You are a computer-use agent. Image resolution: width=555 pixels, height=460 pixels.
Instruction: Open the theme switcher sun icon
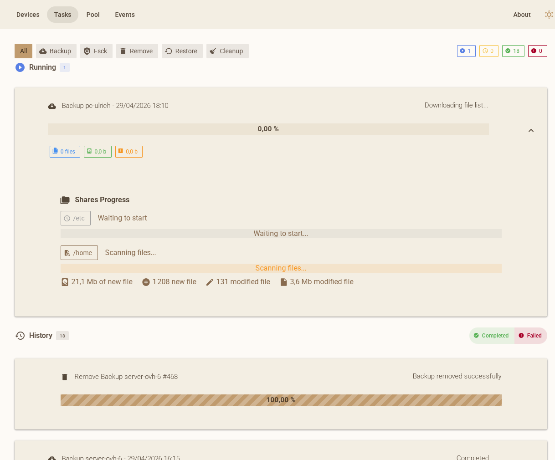pyautogui.click(x=549, y=15)
